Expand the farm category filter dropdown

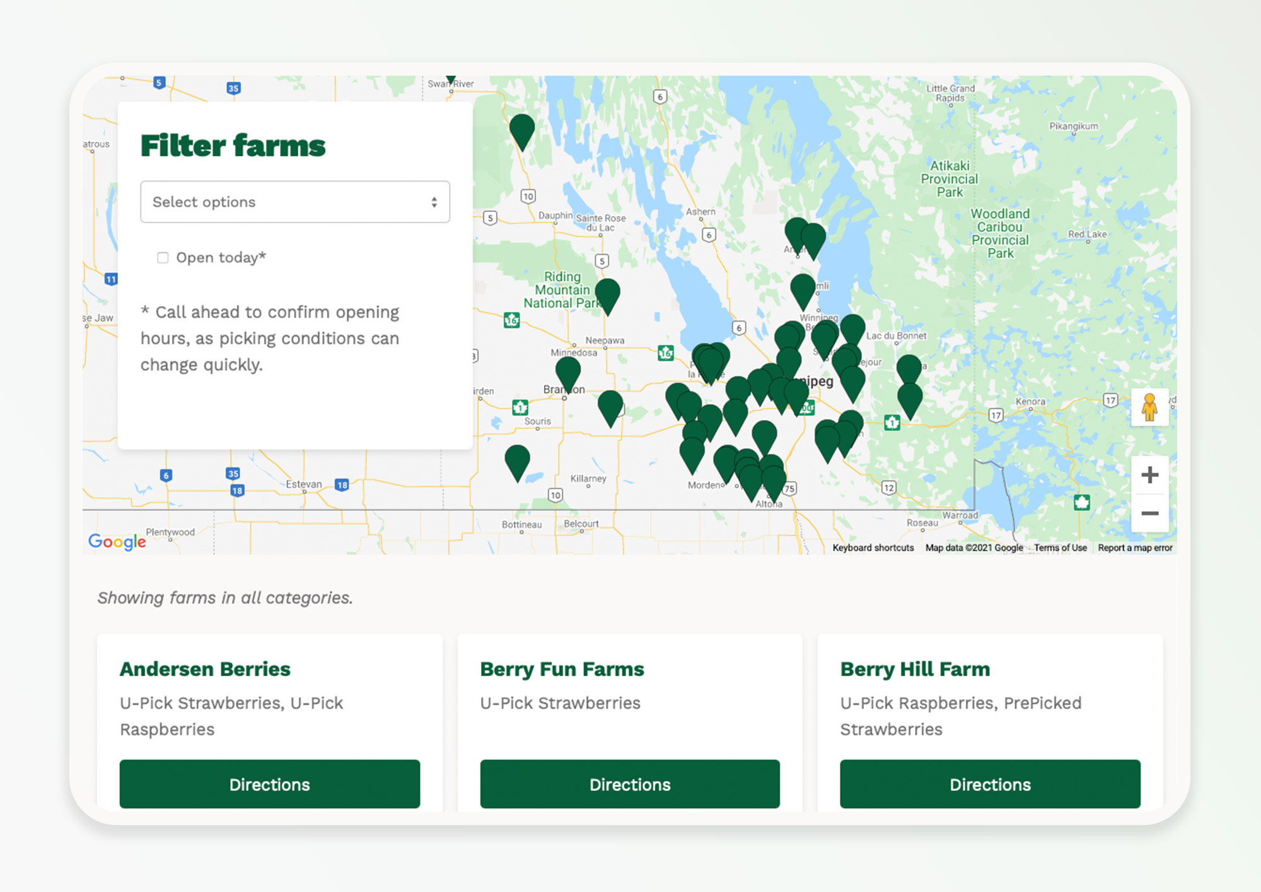294,202
